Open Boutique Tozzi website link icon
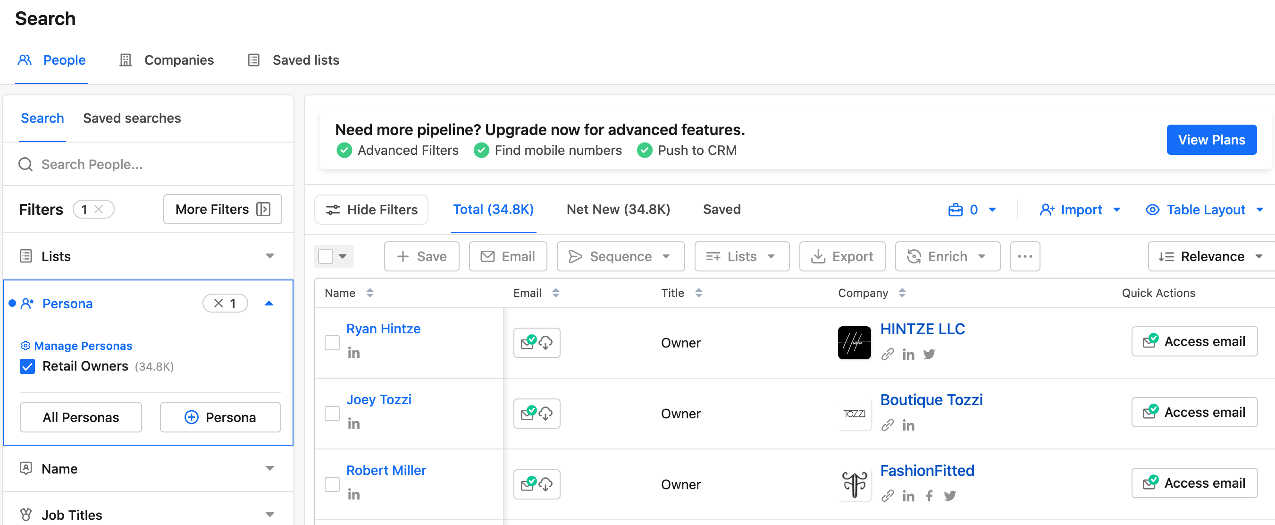Screen dimensions: 1275x525 coord(888,424)
